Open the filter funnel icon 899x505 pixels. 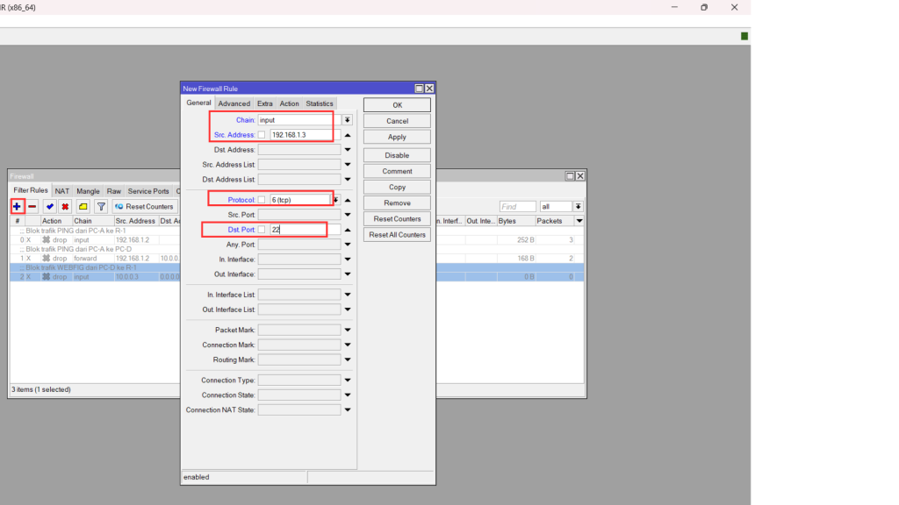pos(101,206)
